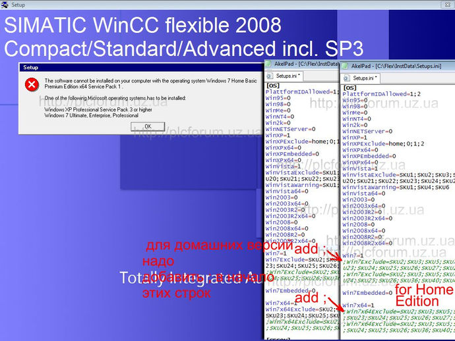455x341 pixels.
Task: Click file icon on left window's Setups.ini tab
Action: [270, 76]
